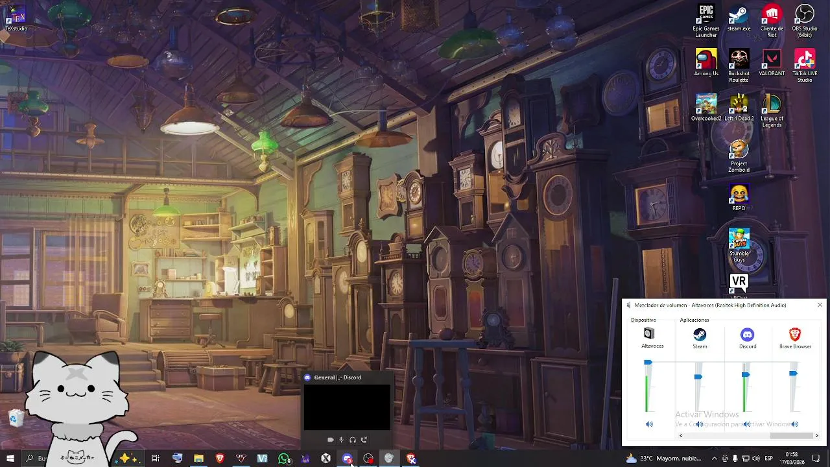Click the Discord taskbar icon
The image size is (830, 467).
[347, 459]
